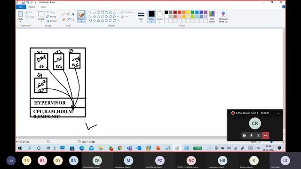Click Edit with Paint 3D
301x169 pixels.
pyautogui.click(x=223, y=17)
